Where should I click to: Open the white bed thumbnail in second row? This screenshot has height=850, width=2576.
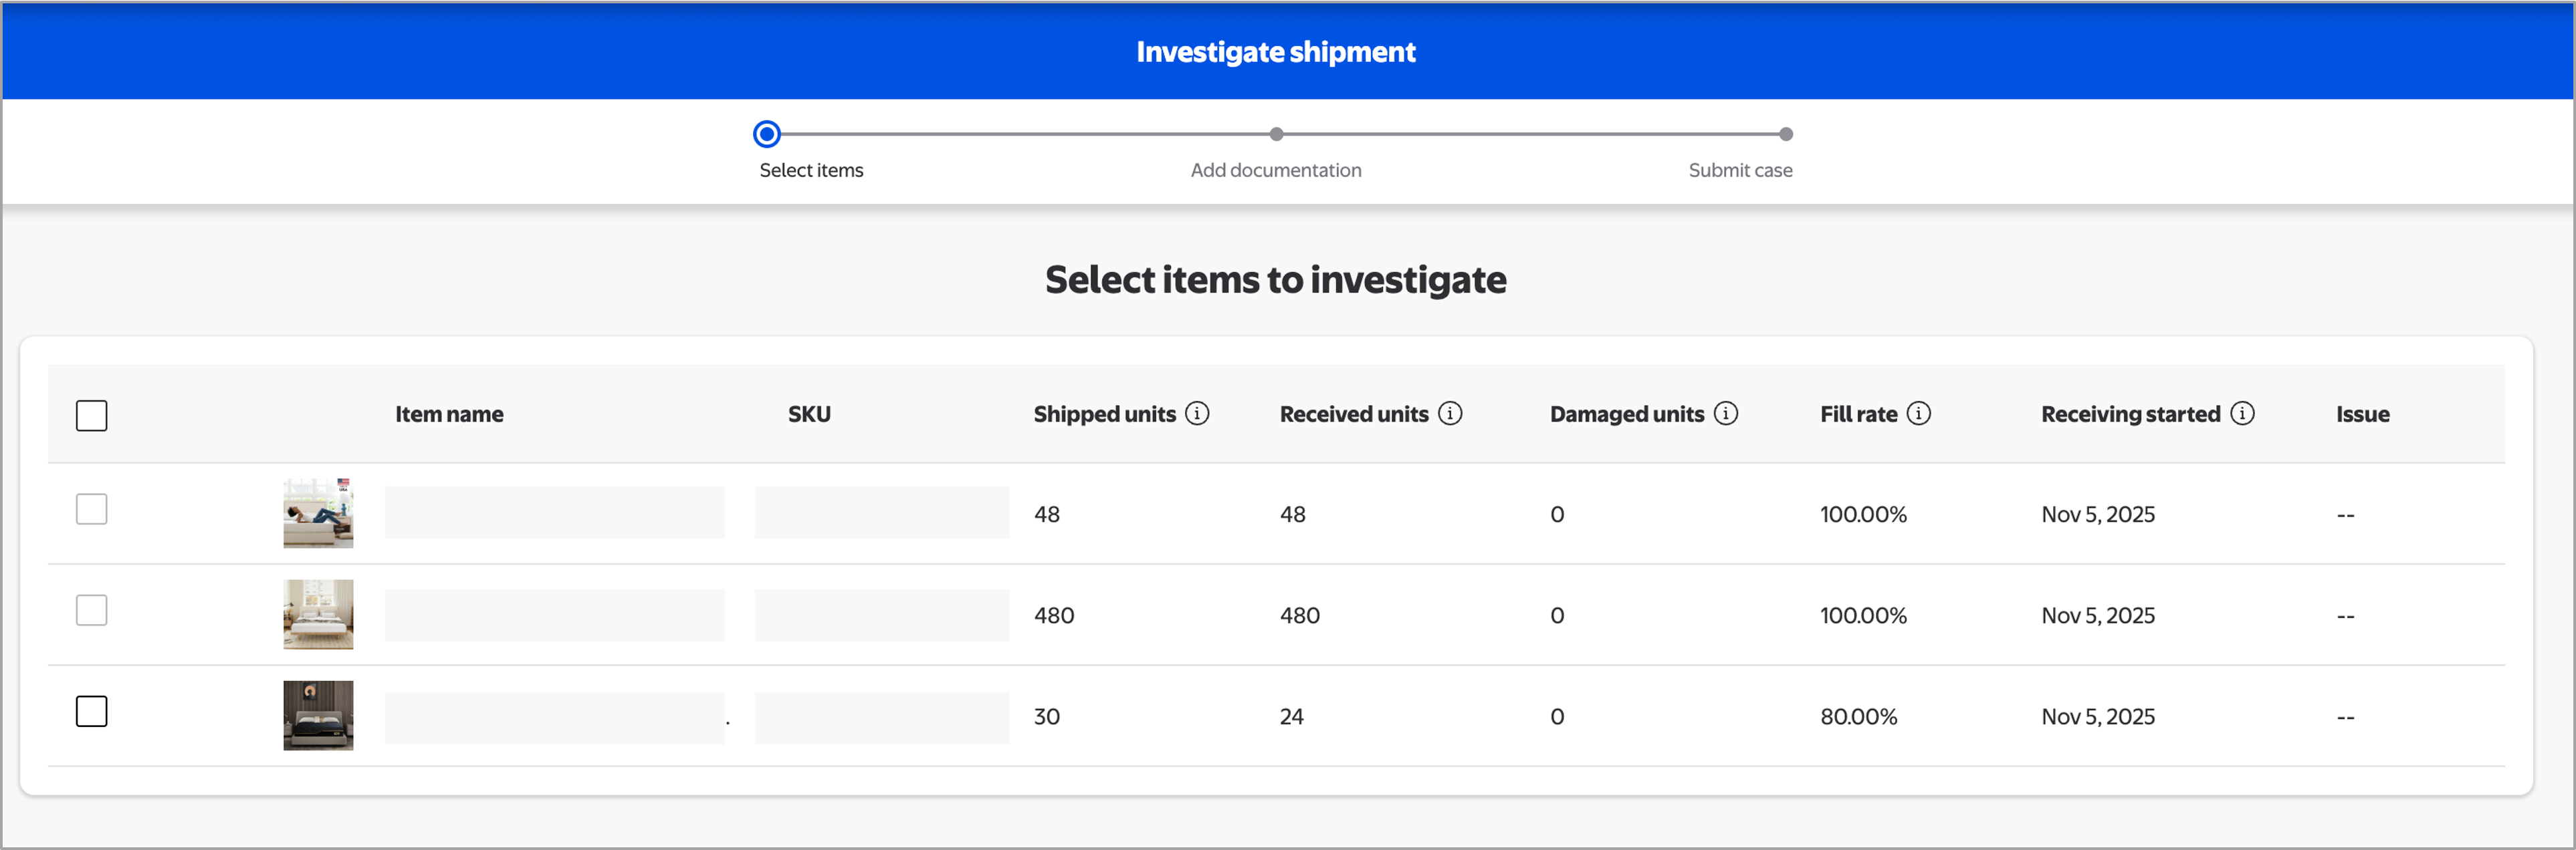coord(318,614)
